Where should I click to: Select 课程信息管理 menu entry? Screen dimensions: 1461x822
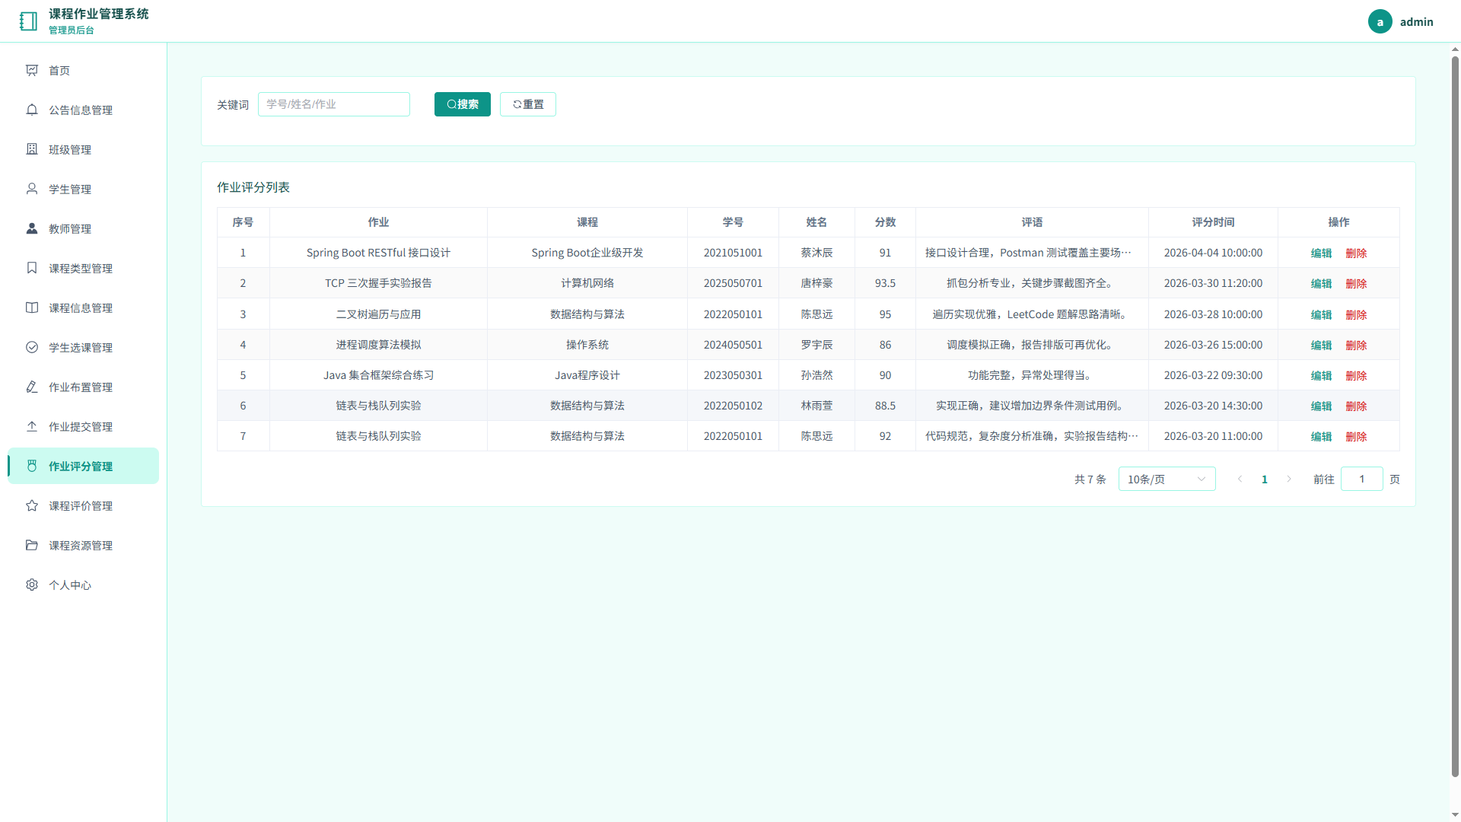[x=84, y=307]
